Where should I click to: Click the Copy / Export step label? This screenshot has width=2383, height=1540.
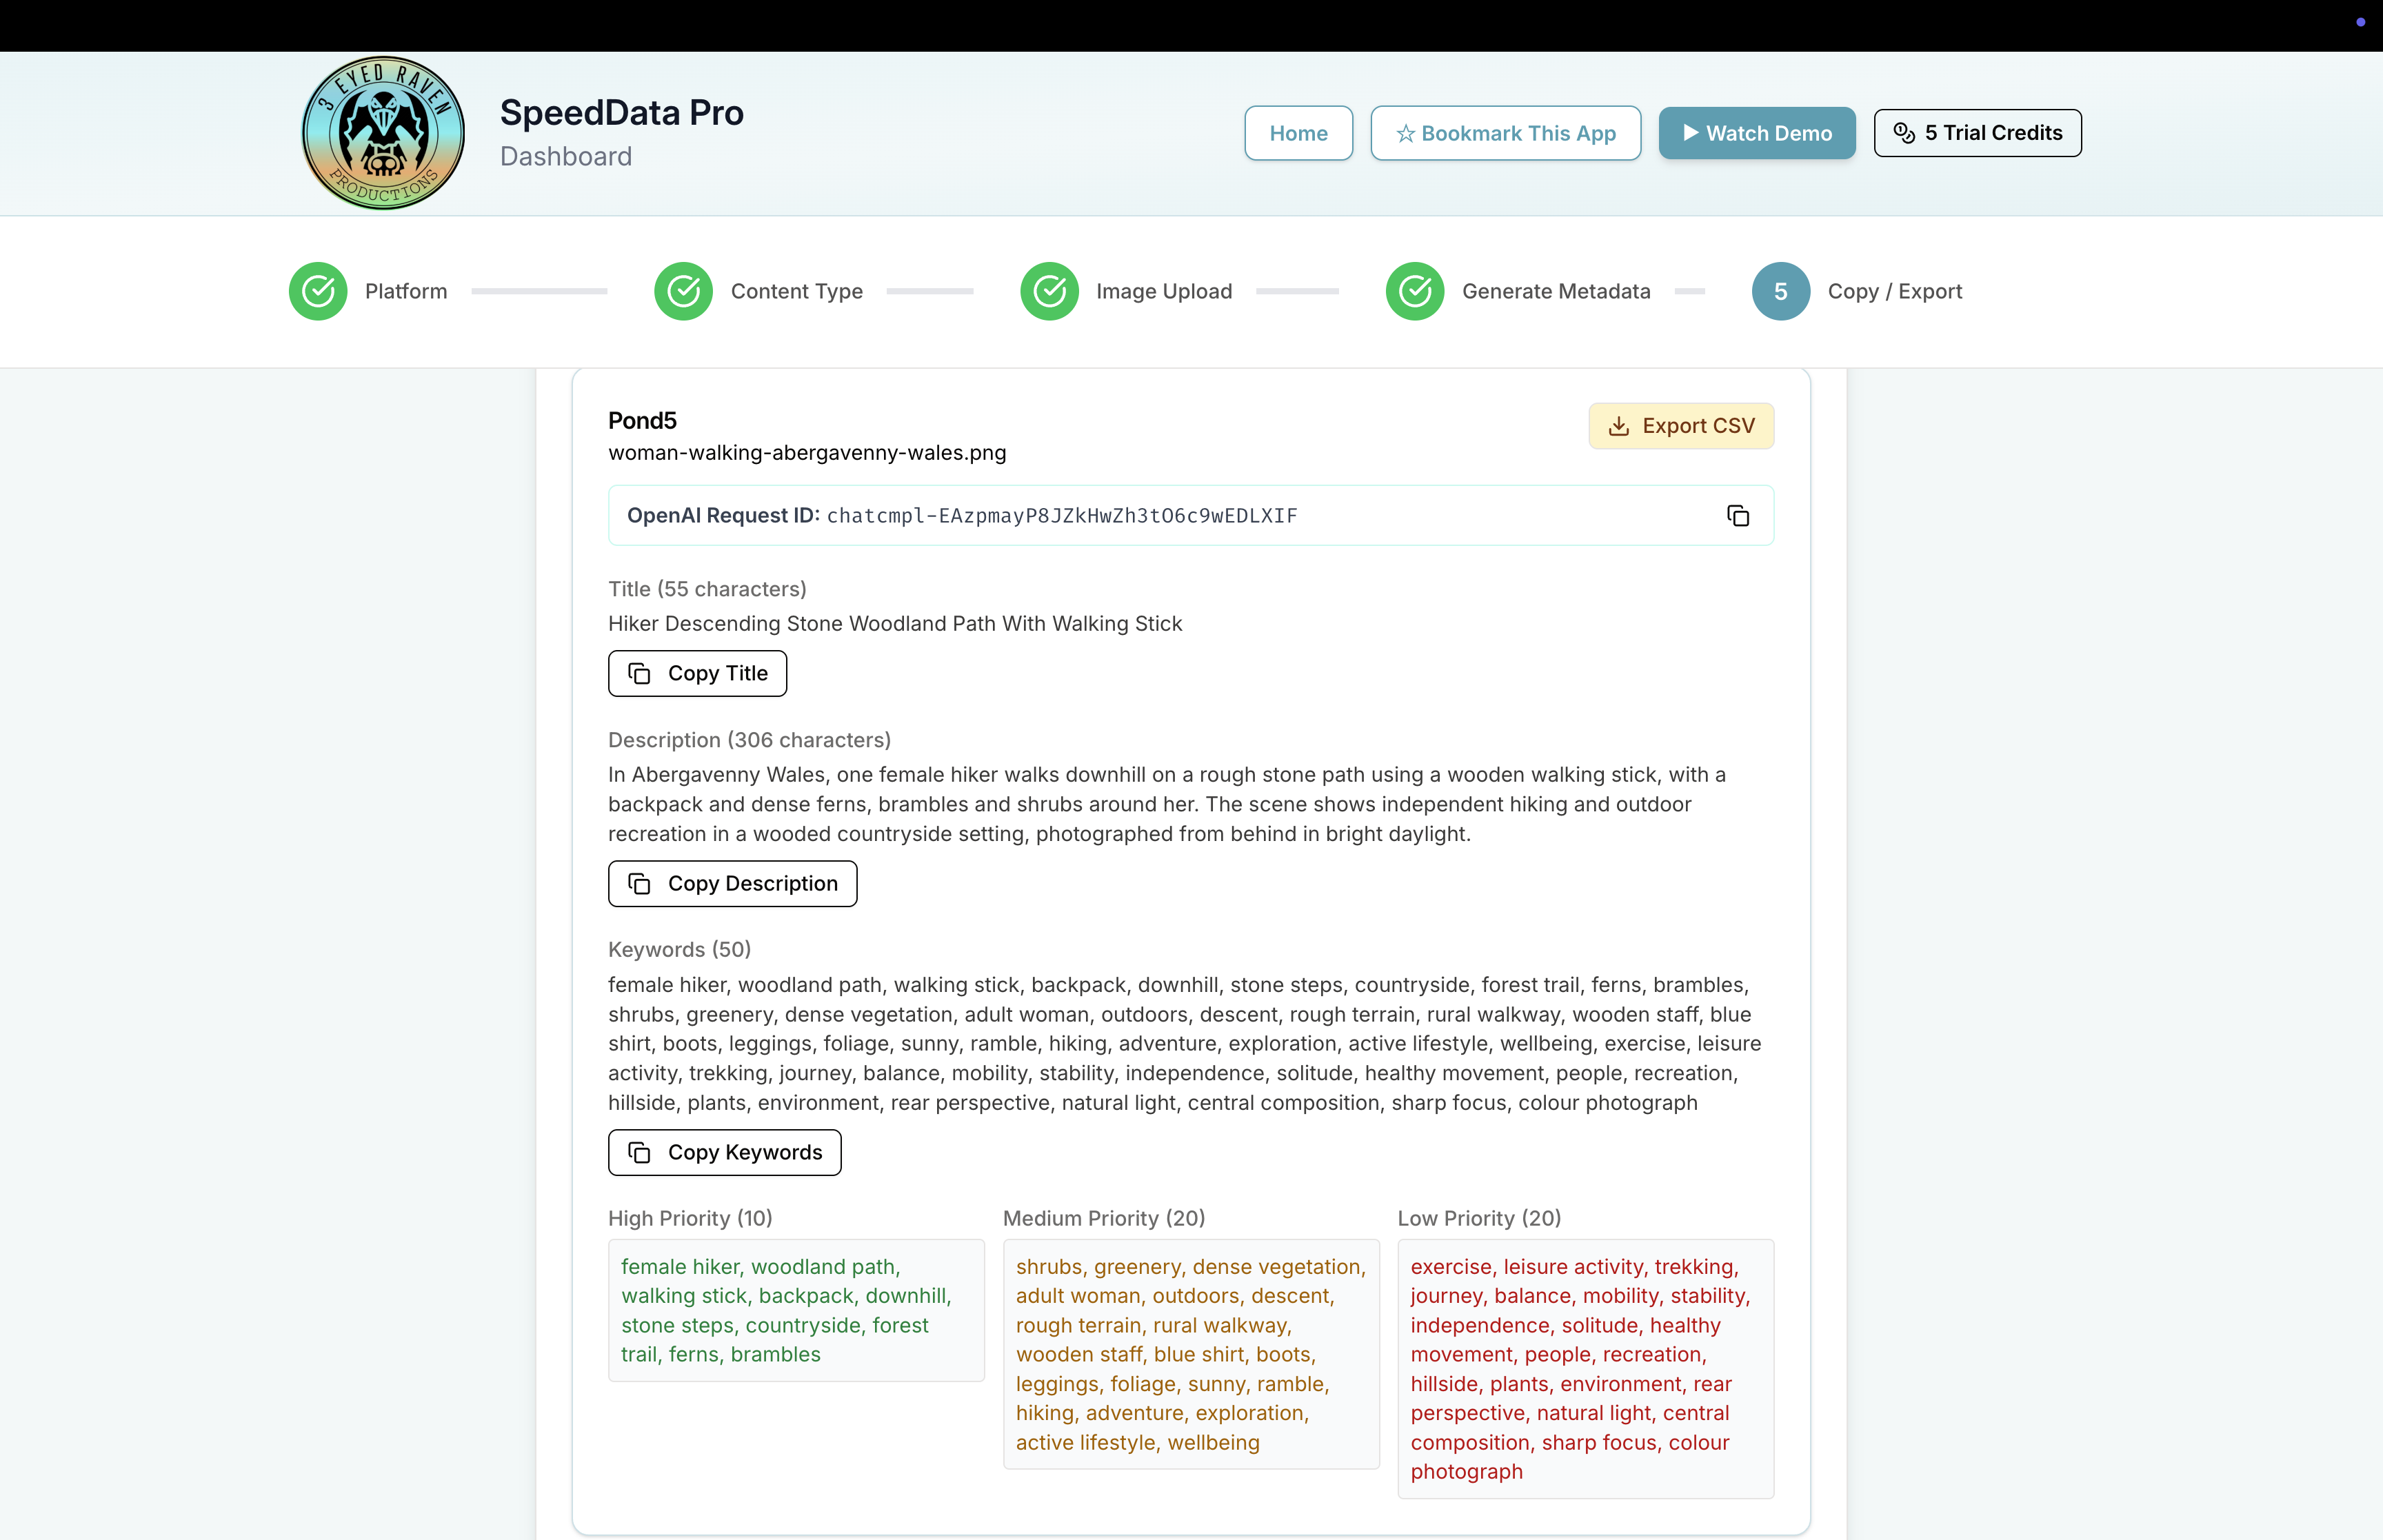click(1895, 292)
